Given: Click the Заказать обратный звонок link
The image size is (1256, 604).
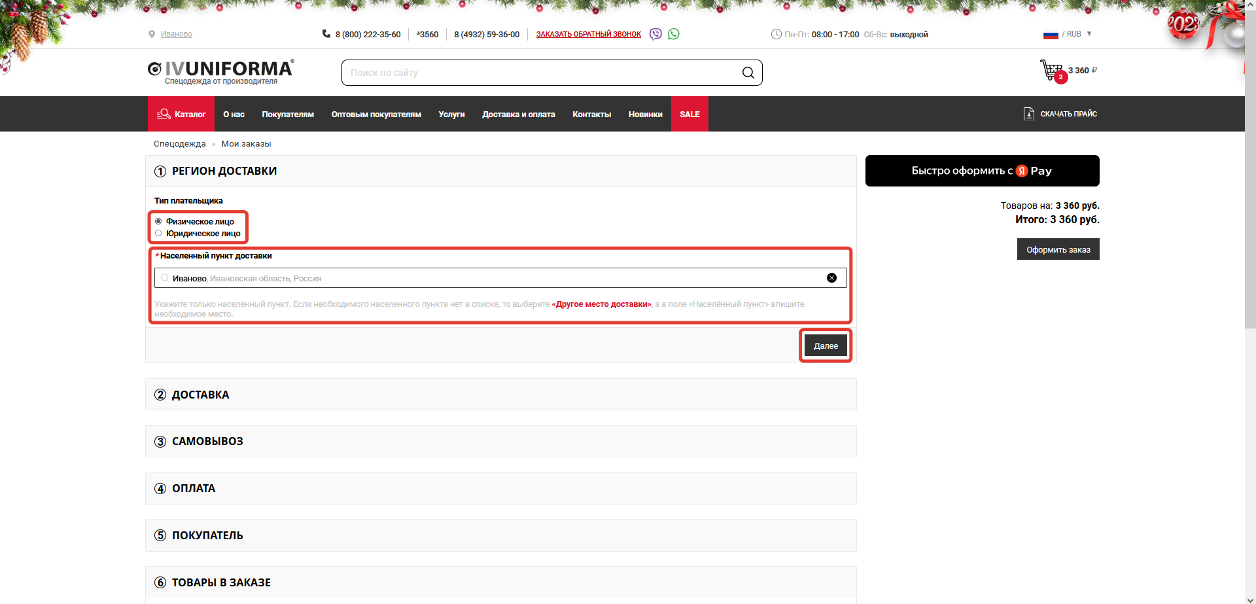Looking at the screenshot, I should (588, 34).
